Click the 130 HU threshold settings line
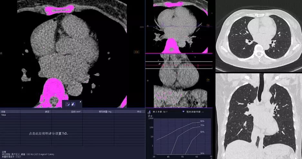The image size is (302, 159). pyautogui.click(x=27, y=154)
